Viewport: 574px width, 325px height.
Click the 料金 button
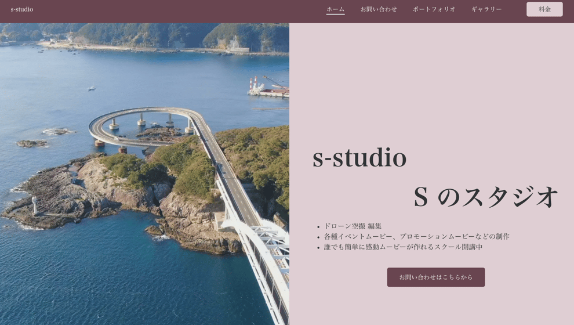[x=544, y=9]
